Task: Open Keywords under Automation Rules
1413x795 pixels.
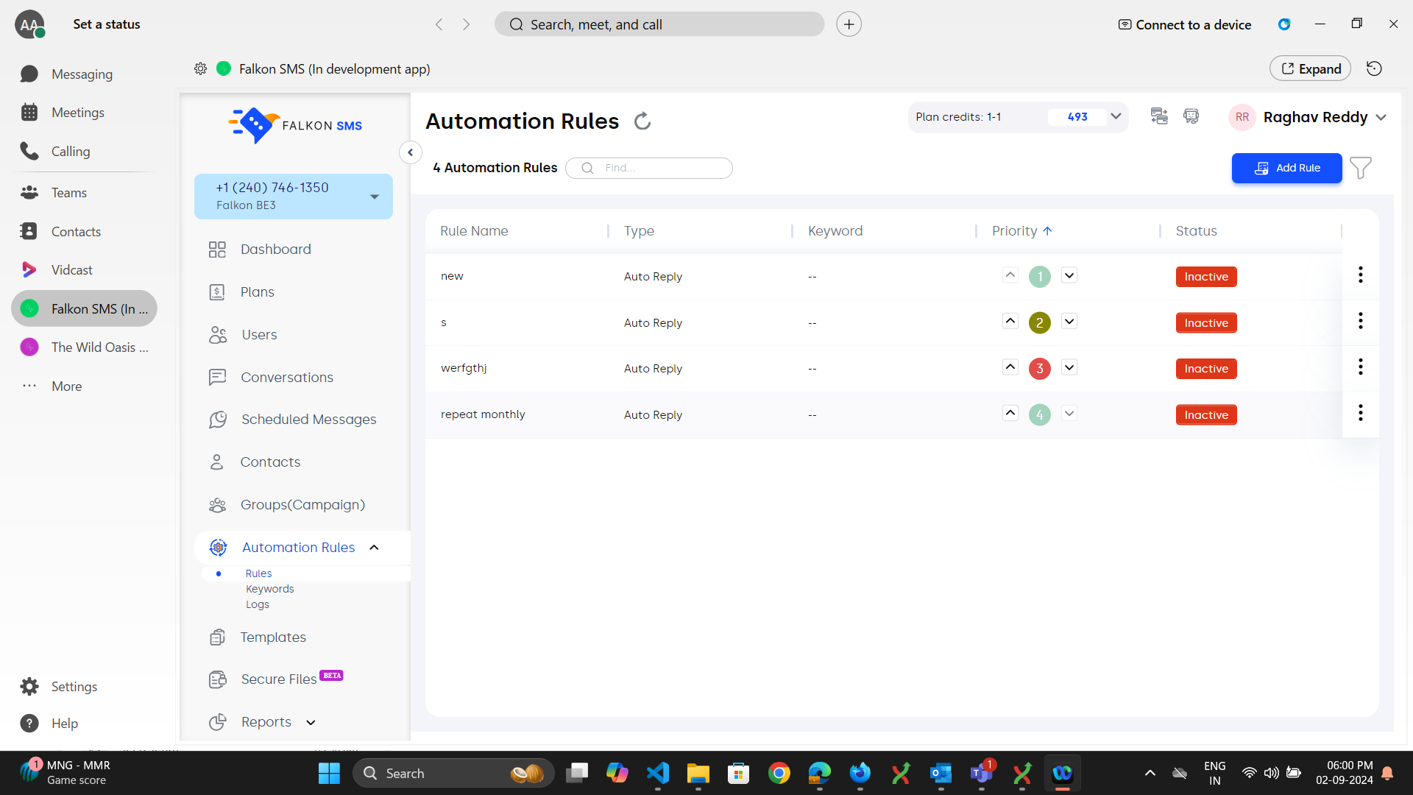Action: coord(269,589)
